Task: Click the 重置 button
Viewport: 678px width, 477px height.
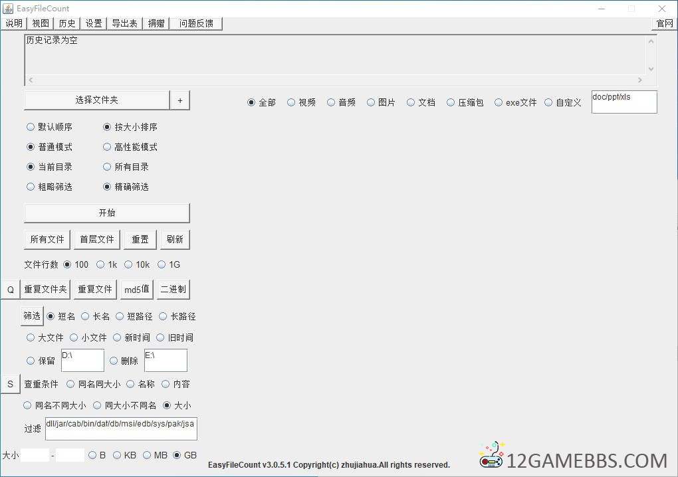Action: 140,239
